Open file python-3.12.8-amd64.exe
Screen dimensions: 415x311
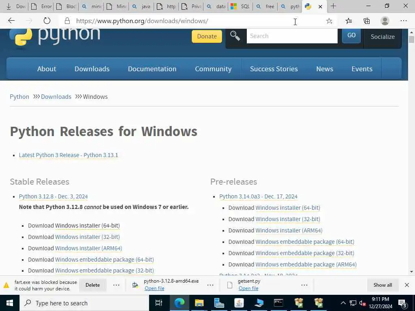pyautogui.click(x=154, y=288)
